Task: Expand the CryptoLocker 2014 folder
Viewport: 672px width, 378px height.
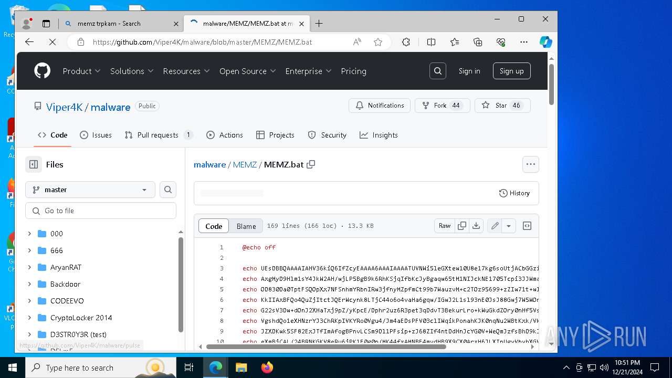Action: [x=30, y=318]
